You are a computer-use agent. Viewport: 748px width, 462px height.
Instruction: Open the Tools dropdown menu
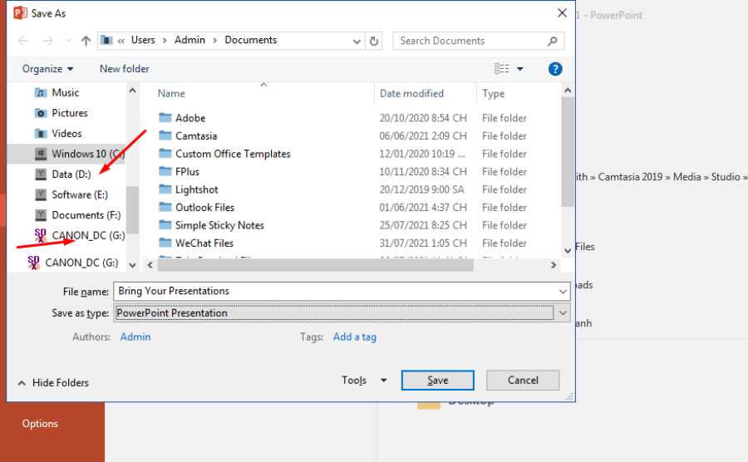coord(363,381)
